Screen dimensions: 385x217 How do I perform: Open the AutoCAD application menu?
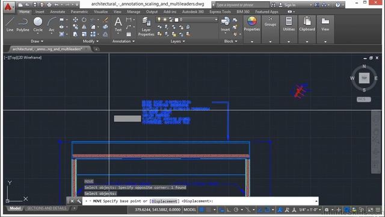point(8,7)
